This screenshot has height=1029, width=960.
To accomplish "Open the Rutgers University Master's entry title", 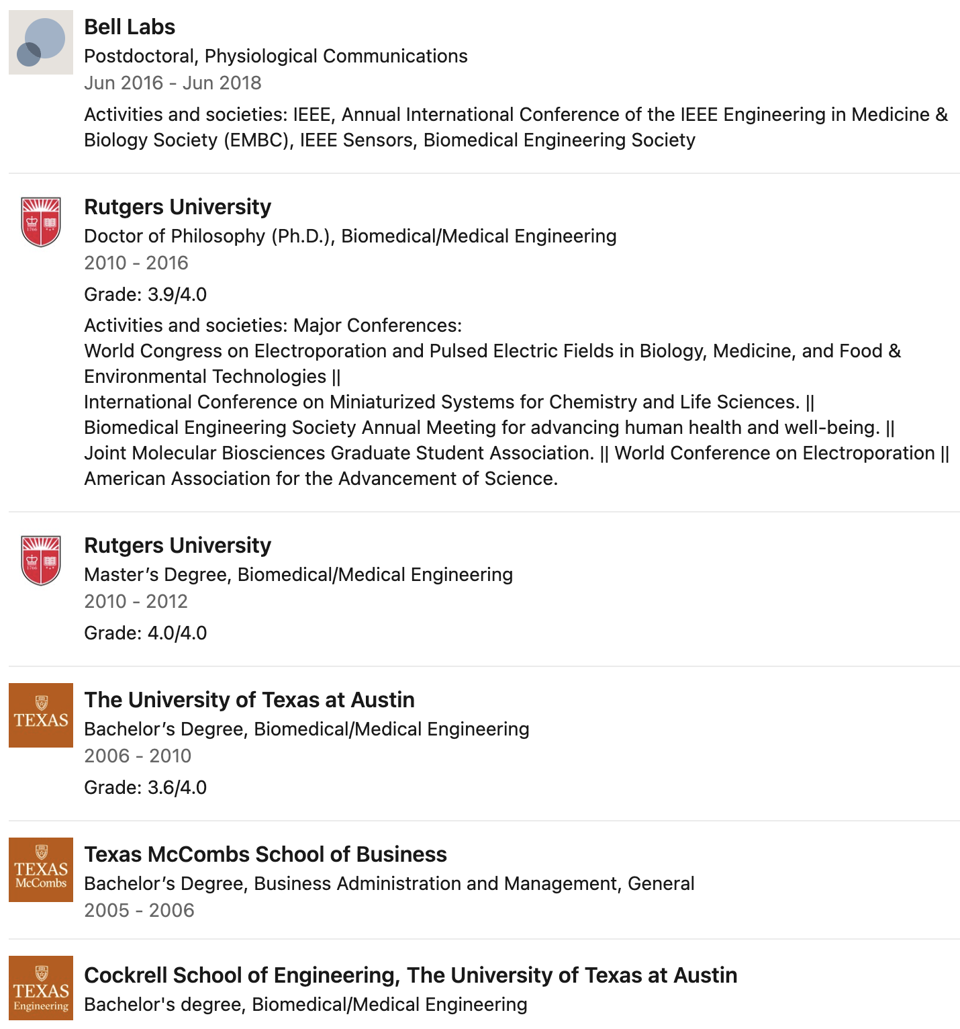I will (x=178, y=545).
